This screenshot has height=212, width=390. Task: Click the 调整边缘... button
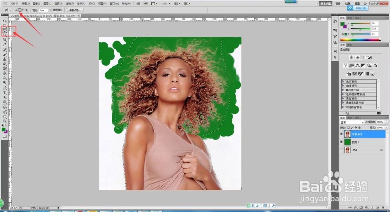point(75,10)
